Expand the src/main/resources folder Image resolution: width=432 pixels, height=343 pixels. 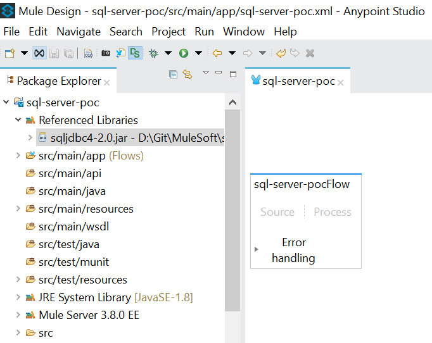[18, 209]
